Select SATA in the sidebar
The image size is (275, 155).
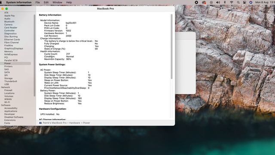[7, 72]
